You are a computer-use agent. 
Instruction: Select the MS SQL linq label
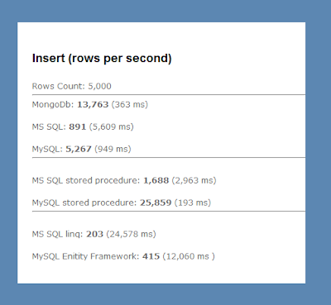click(x=58, y=234)
